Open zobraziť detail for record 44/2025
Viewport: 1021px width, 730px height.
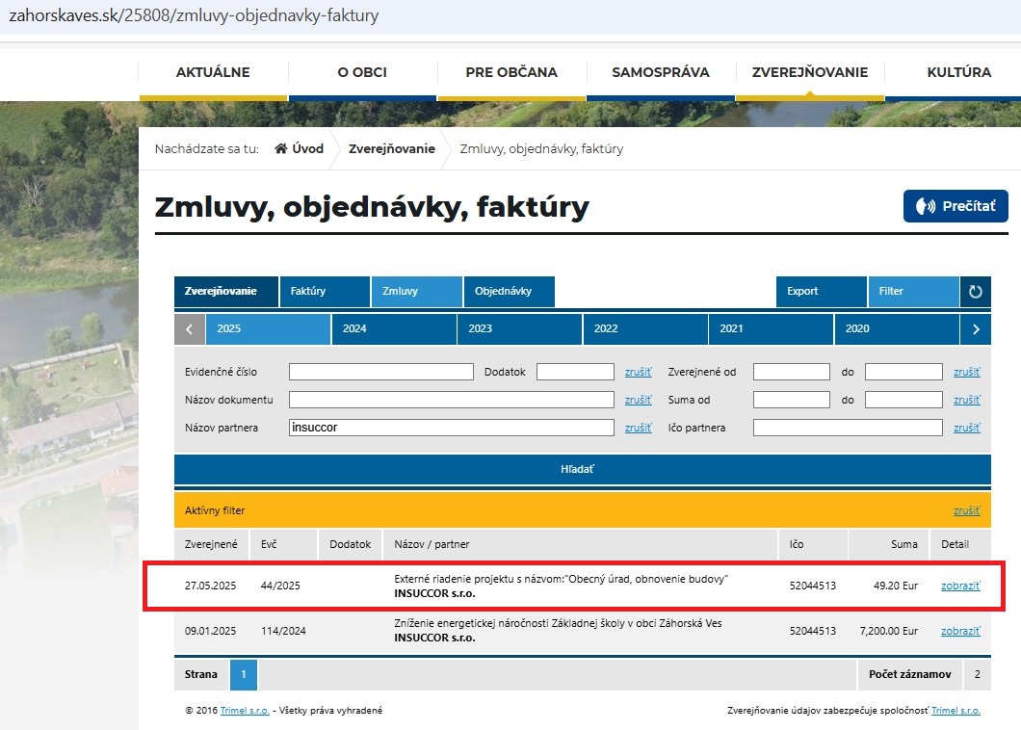click(959, 586)
